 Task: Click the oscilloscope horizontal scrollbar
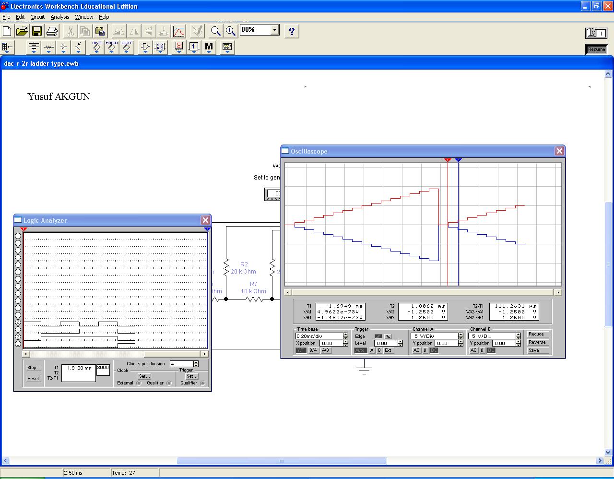pos(423,292)
